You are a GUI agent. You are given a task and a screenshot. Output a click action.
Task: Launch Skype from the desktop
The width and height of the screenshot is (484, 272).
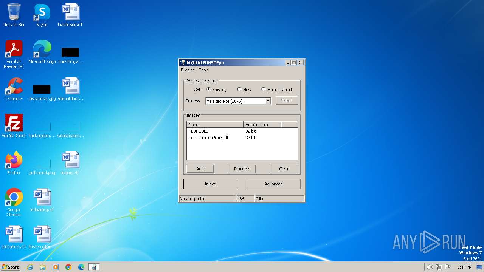(42, 15)
